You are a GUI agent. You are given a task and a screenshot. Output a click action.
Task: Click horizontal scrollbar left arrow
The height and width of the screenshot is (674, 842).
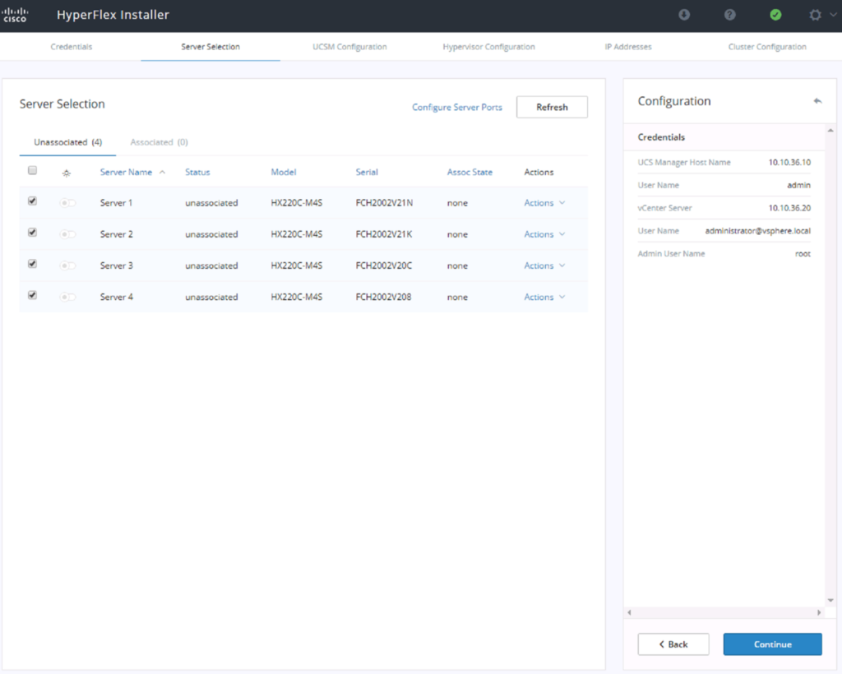[x=629, y=612]
